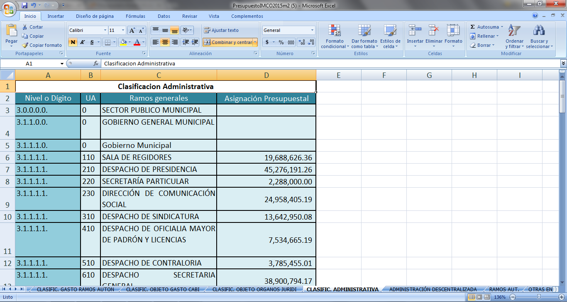Image resolution: width=567 pixels, height=302 pixels.
Task: Open Insertar tab
Action: [56, 16]
